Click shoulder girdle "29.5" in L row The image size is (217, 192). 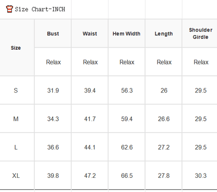[201, 148]
